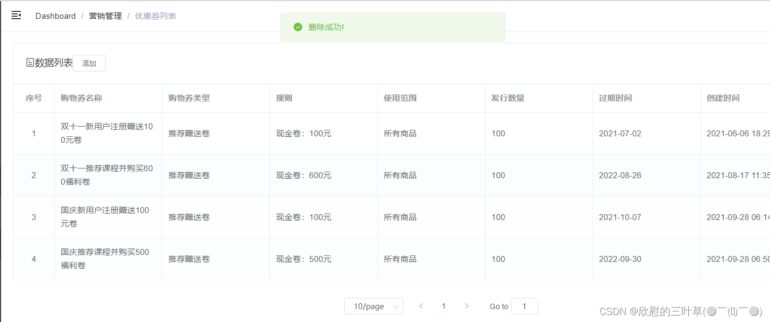Click the 过期时间 column header
This screenshot has height=322, width=770.
(x=615, y=98)
